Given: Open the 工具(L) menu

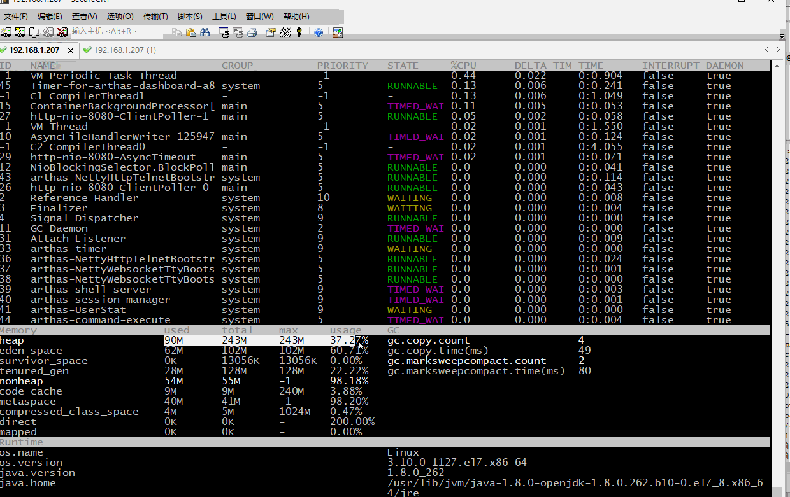Looking at the screenshot, I should point(224,17).
